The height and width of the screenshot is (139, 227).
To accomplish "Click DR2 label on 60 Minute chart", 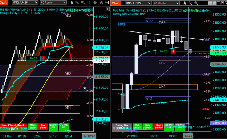I will tap(162, 63).
